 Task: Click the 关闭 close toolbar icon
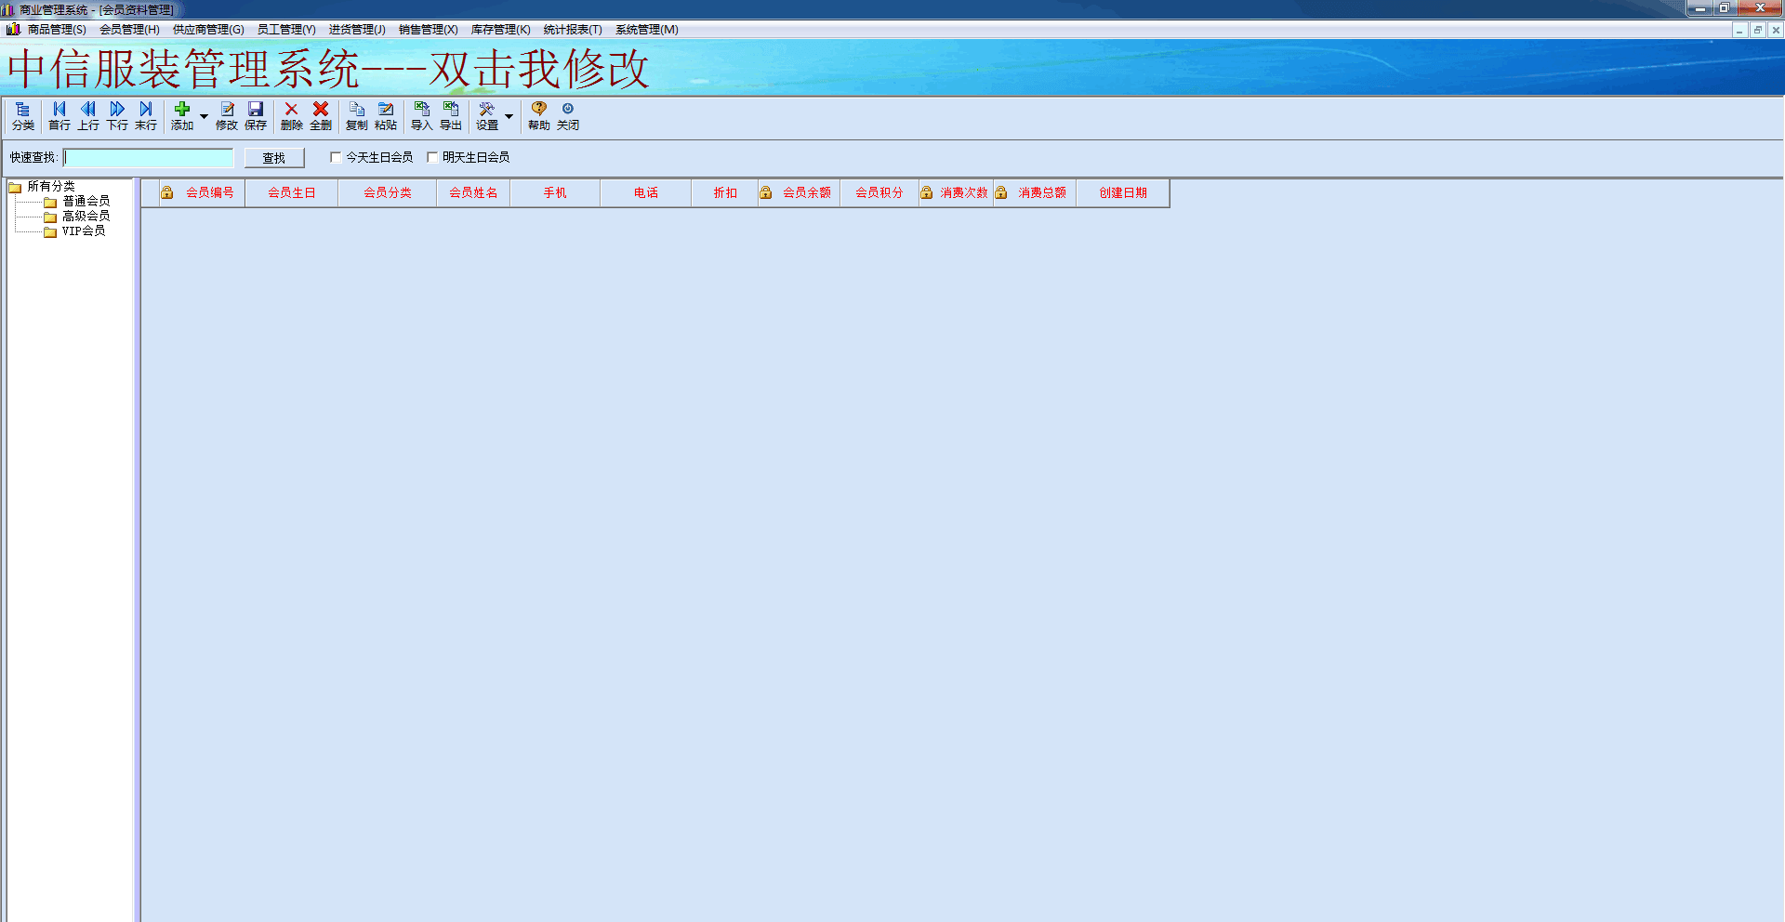point(568,116)
